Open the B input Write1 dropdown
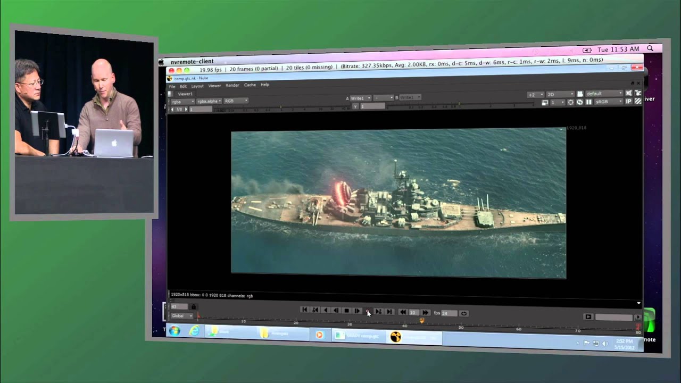Screen dimensions: 681x383 [x=410, y=97]
